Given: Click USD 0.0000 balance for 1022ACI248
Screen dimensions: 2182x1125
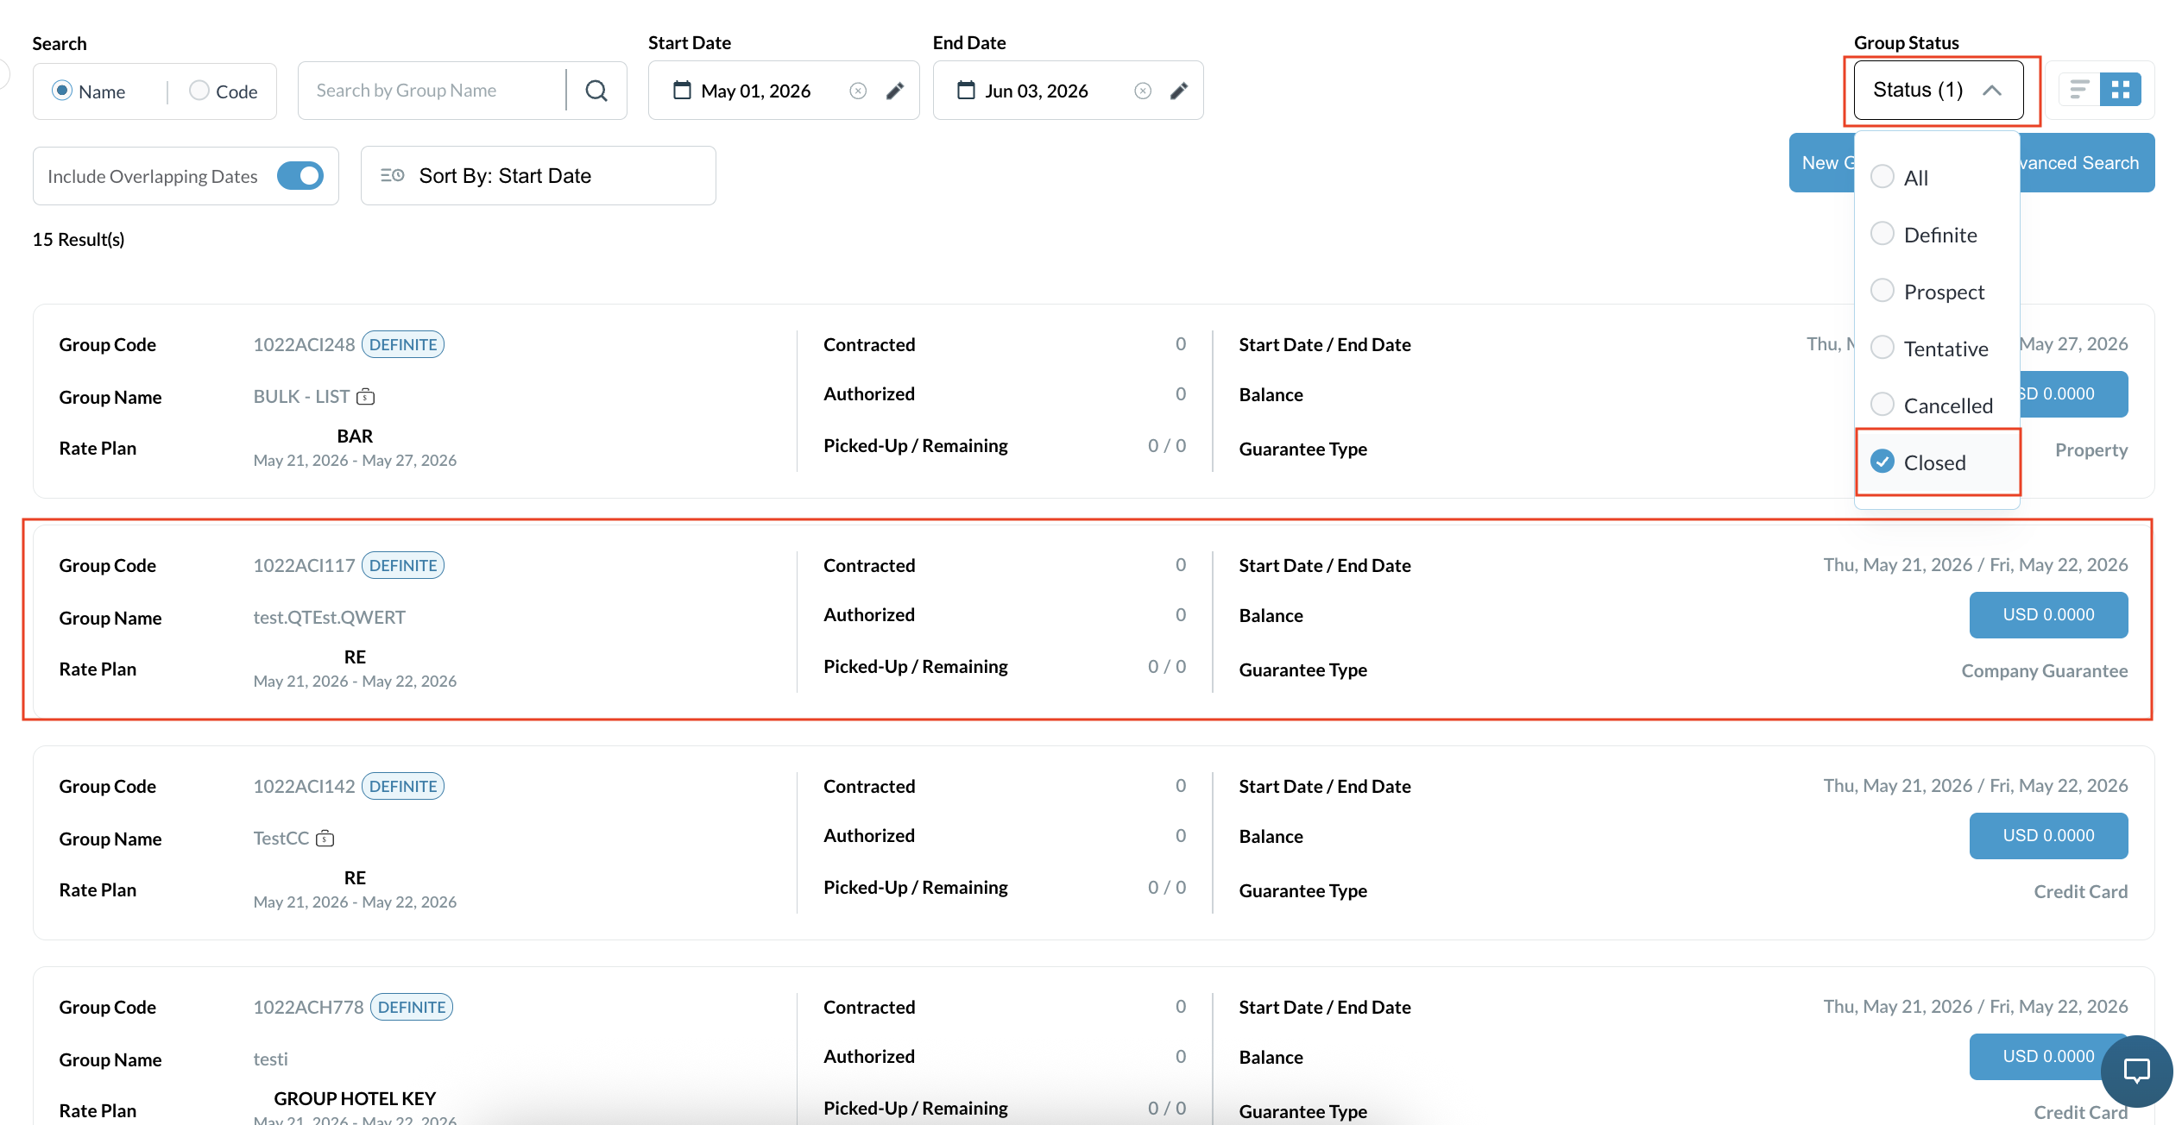Looking at the screenshot, I should coord(2073,393).
